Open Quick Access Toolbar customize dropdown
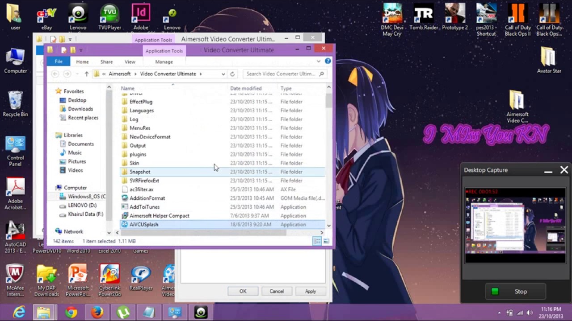The image size is (572, 321). (x=81, y=50)
